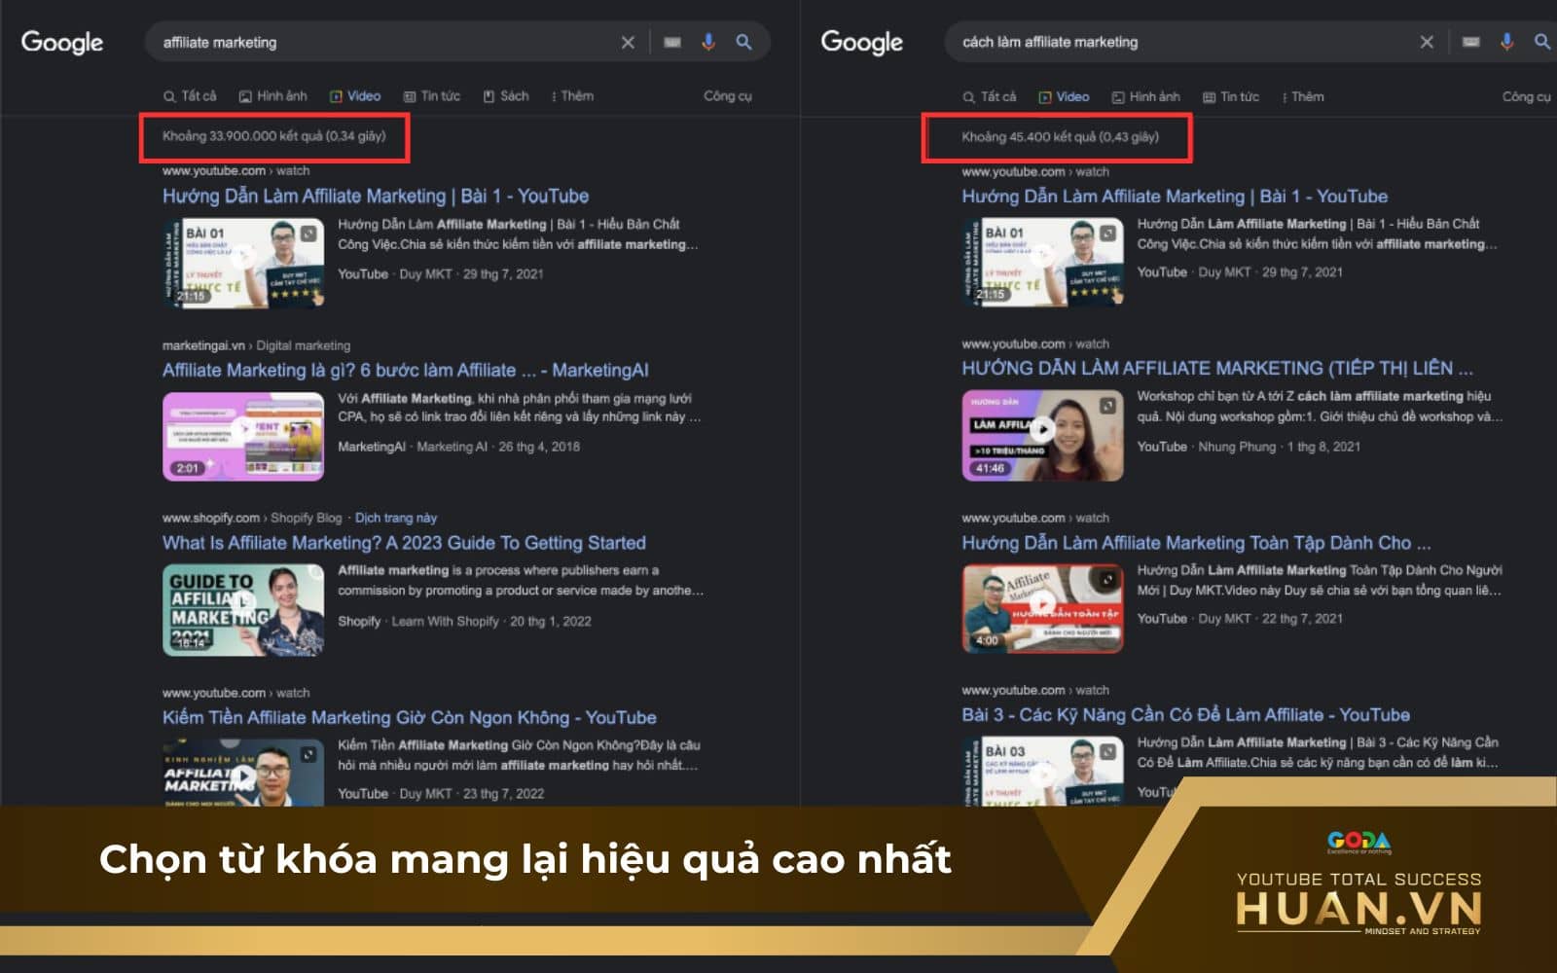Clear the 'cách làm affiliate marketing' search box
This screenshot has height=973, width=1557.
pos(1427,42)
